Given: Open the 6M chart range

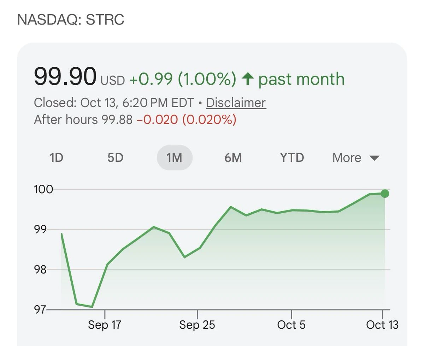Looking at the screenshot, I should tap(233, 157).
